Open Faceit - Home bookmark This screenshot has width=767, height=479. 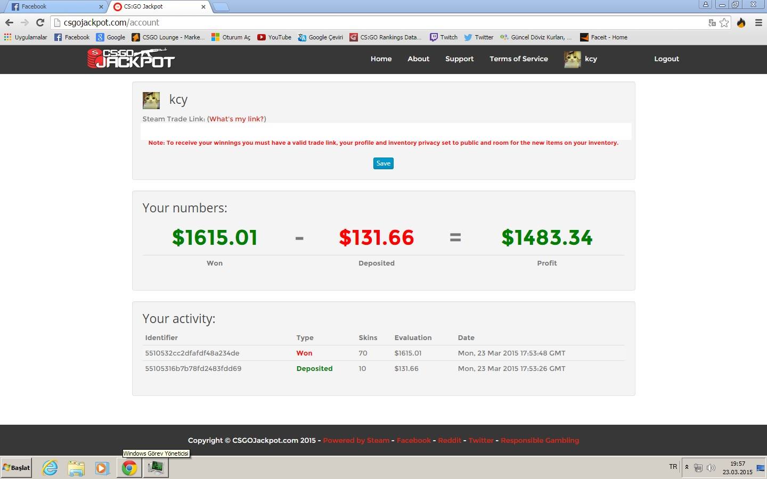pos(603,37)
